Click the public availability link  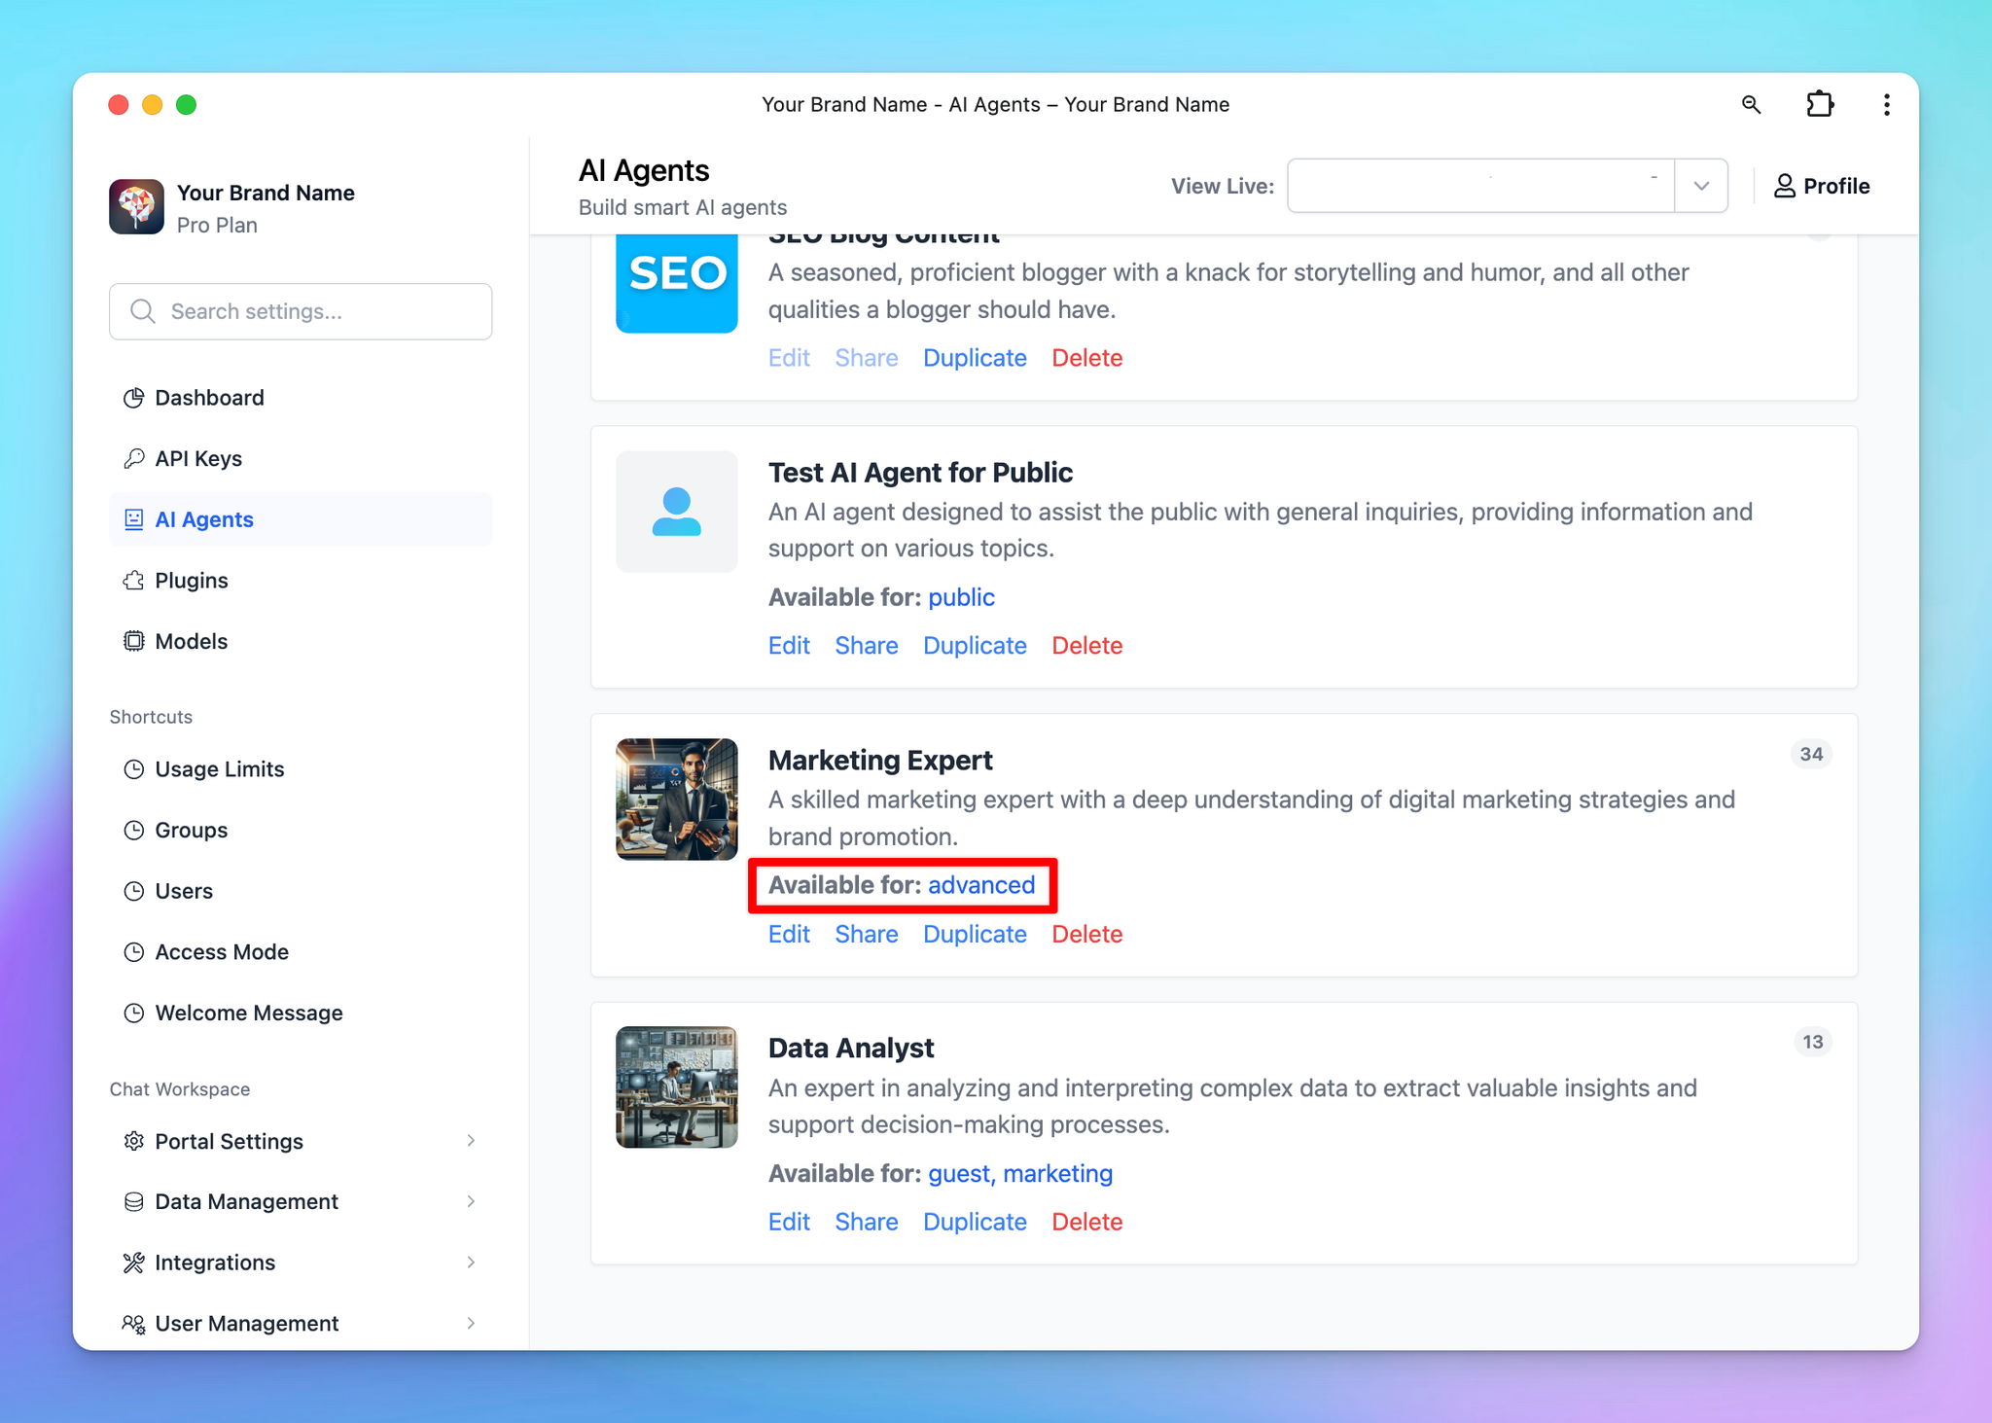click(x=961, y=597)
